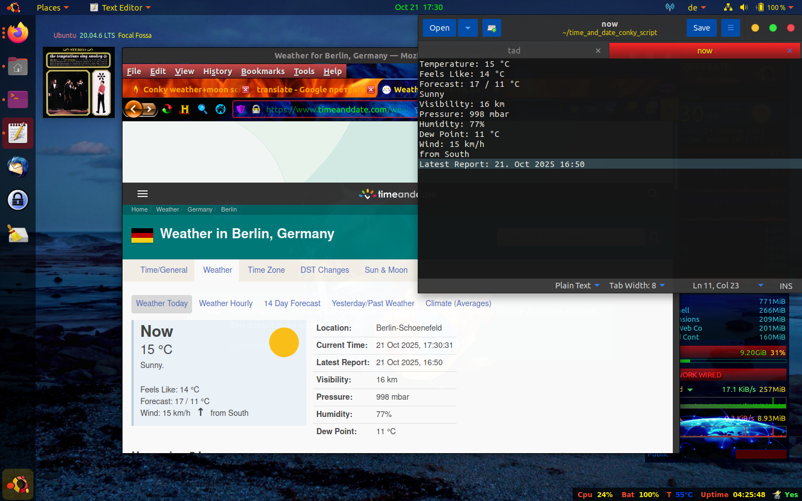802x501 pixels.
Task: Open the Firefox Edit menu
Action: 158,71
